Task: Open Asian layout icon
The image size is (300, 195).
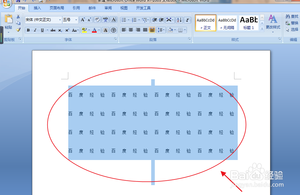Action: pos(169,20)
